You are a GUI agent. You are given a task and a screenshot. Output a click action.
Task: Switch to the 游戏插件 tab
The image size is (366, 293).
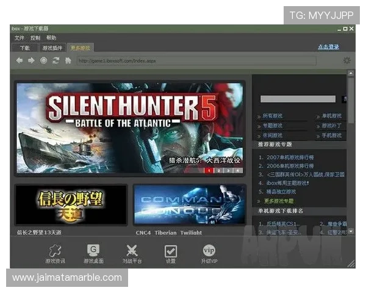coord(52,48)
